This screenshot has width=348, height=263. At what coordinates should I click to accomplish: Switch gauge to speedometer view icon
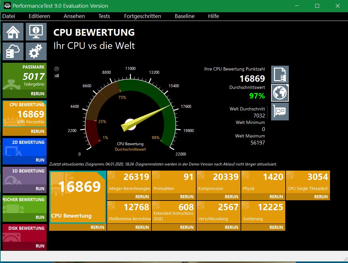click(x=57, y=69)
